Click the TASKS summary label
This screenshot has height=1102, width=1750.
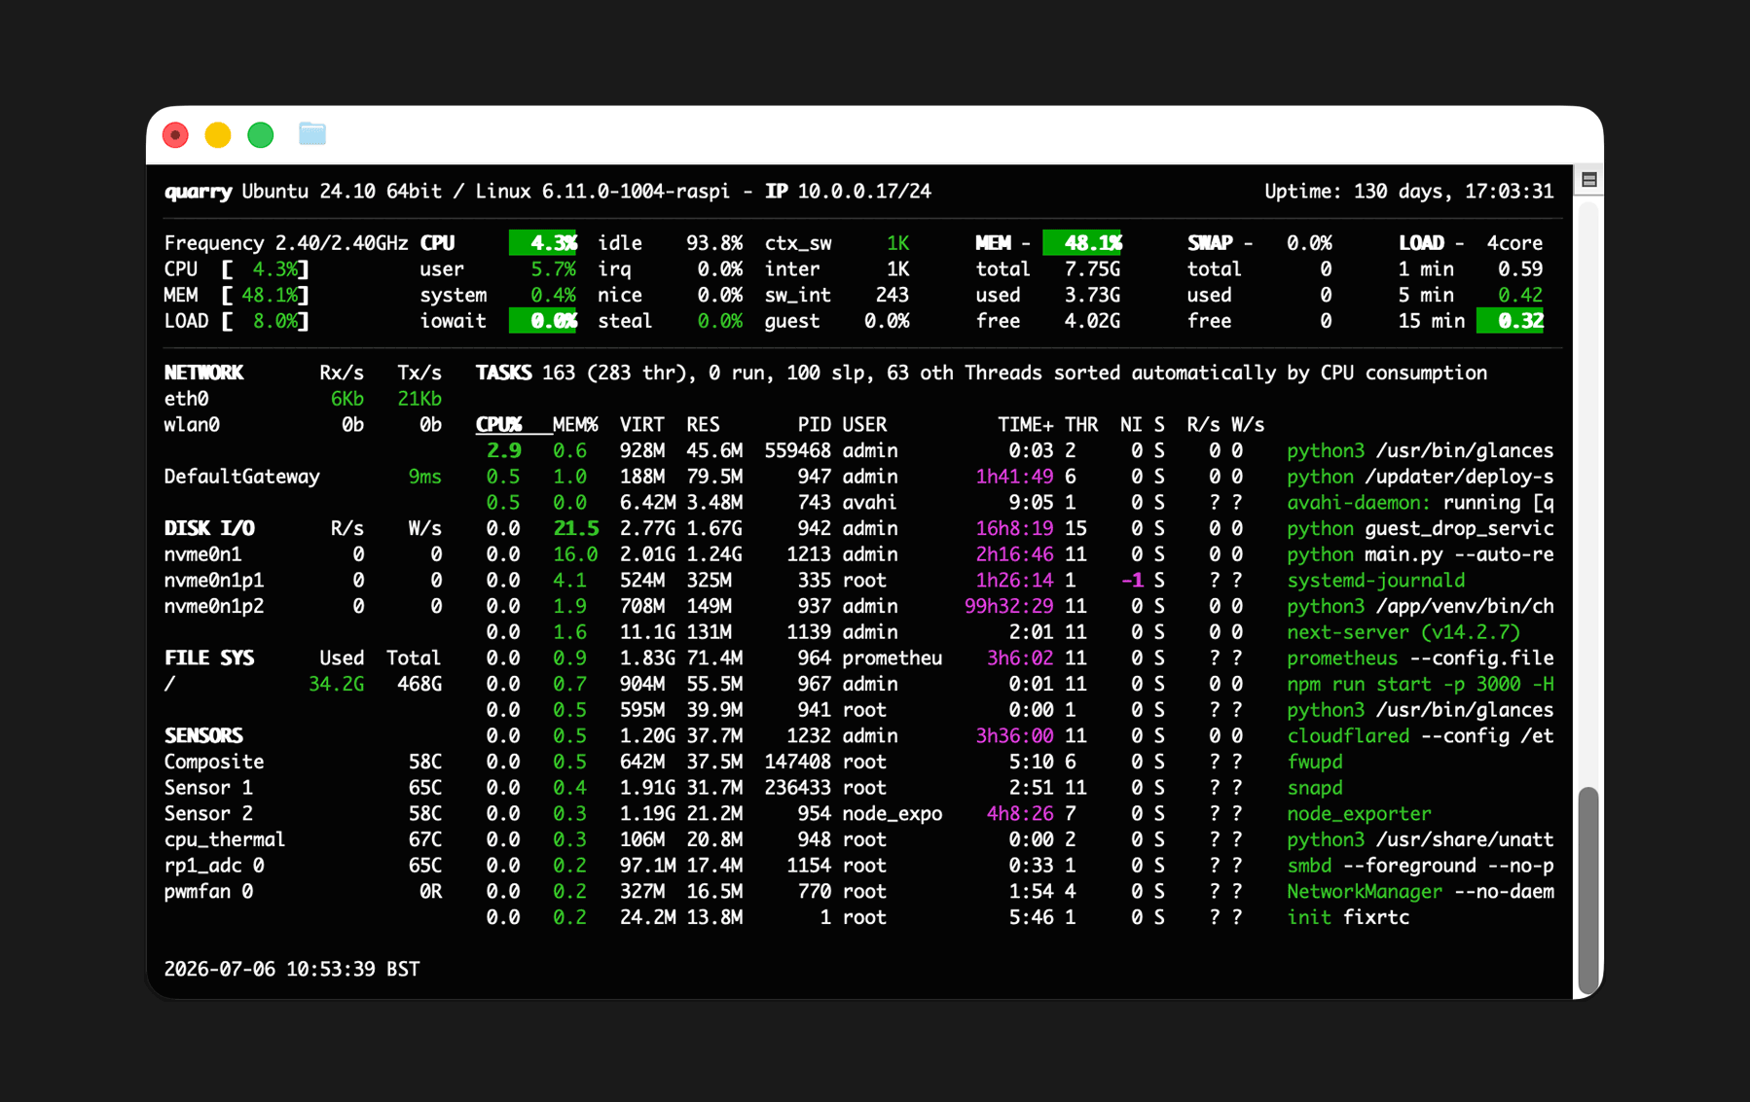coord(503,373)
